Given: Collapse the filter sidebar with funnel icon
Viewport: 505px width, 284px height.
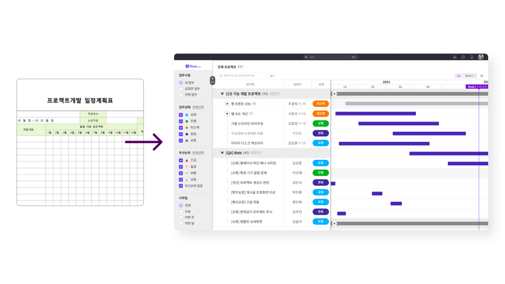Looking at the screenshot, I should click(212, 80).
